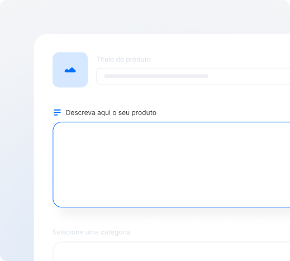Select the gray placeholder bar in title field
This screenshot has width=290, height=261.
pos(156,76)
